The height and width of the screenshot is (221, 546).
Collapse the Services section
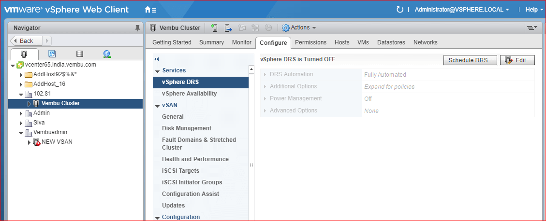(157, 70)
